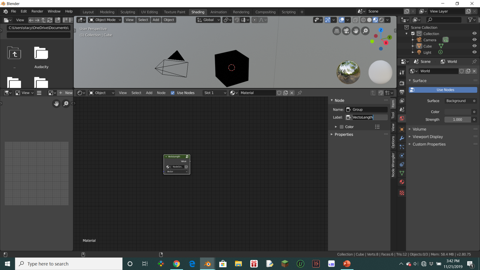Open the Object Data properties tab

pyautogui.click(x=402, y=173)
